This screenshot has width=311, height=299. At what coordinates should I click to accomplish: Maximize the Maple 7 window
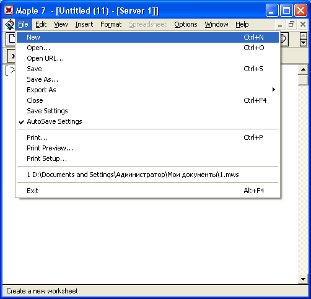coord(286,10)
